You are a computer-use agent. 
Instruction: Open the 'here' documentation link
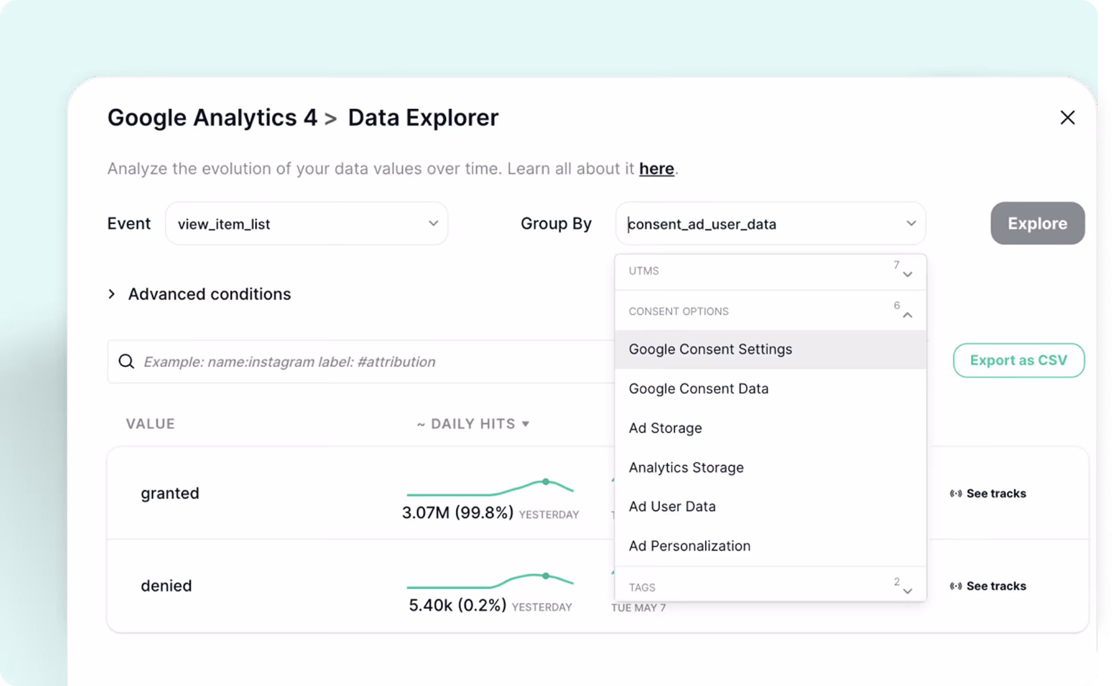(x=656, y=168)
